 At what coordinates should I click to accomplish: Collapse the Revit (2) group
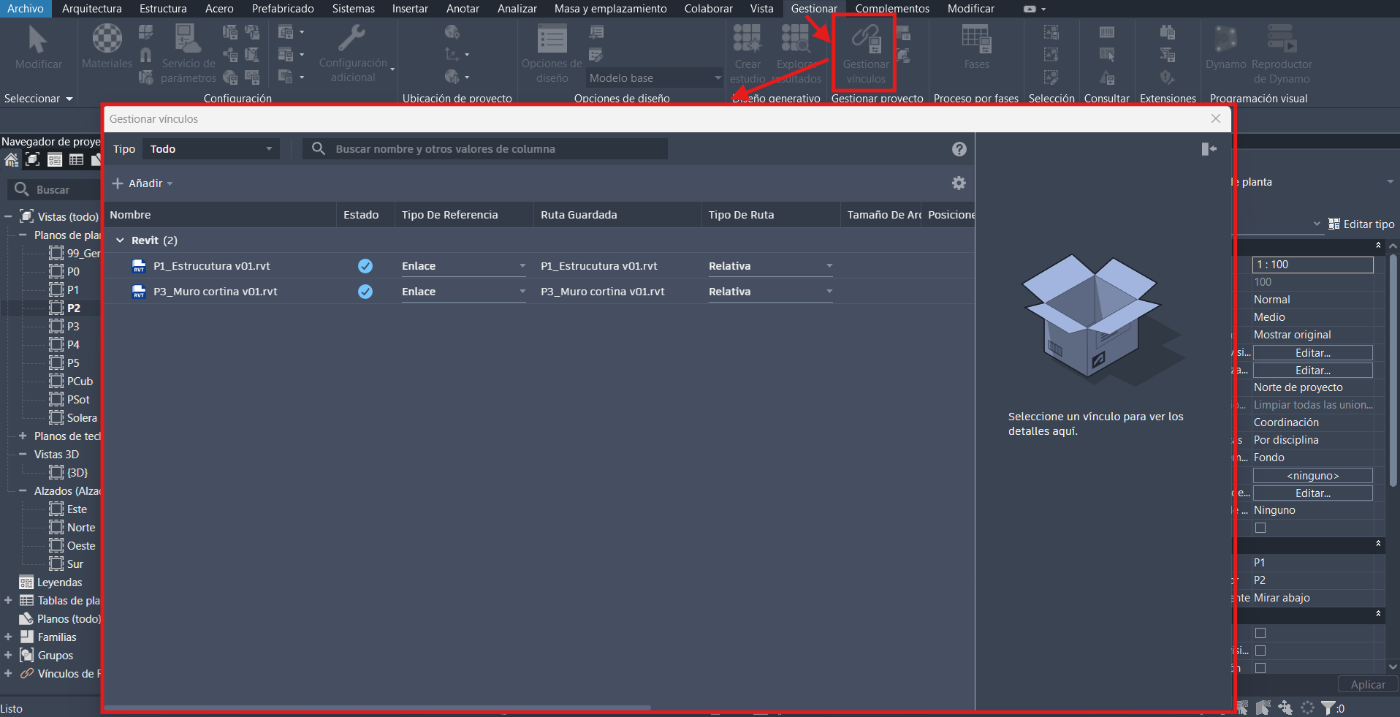tap(121, 240)
